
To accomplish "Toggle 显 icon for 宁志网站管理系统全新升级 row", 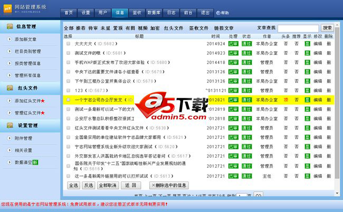I will [x=307, y=147].
